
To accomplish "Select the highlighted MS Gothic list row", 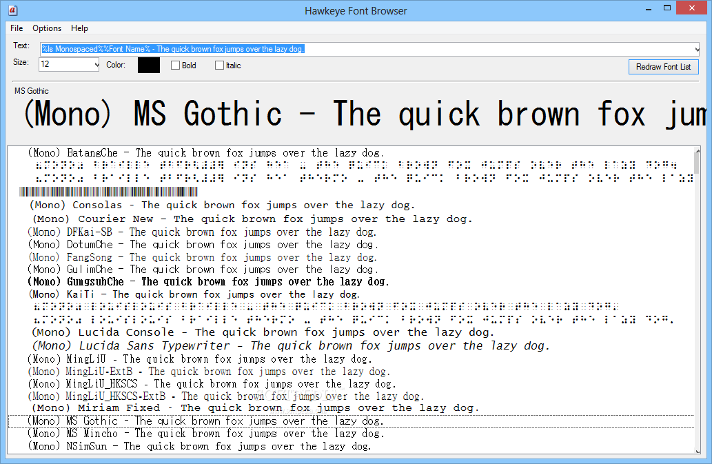I will pos(351,421).
